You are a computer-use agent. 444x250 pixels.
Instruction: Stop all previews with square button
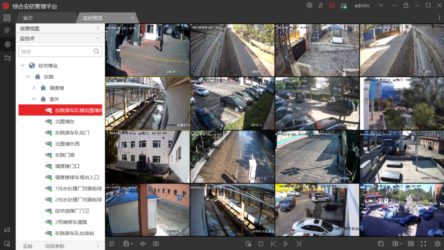coord(261,243)
